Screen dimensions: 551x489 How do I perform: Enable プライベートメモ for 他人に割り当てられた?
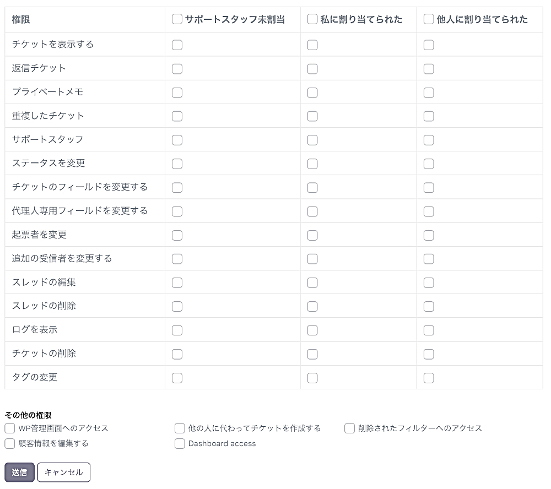pyautogui.click(x=429, y=93)
